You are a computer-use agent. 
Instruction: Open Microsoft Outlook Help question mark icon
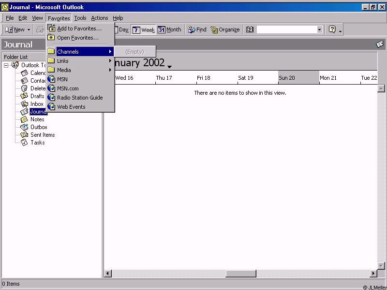click(x=332, y=29)
